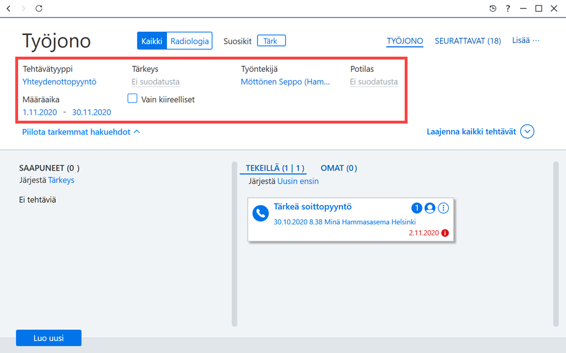Enable the Vain kiireelliset checkbox

(132, 98)
